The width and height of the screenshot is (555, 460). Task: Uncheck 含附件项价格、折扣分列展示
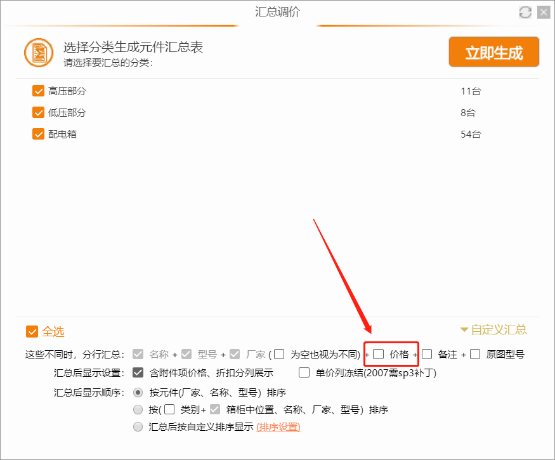(x=138, y=372)
